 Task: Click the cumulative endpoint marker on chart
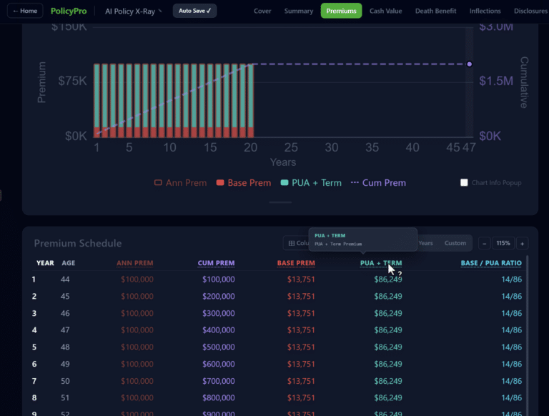[470, 64]
